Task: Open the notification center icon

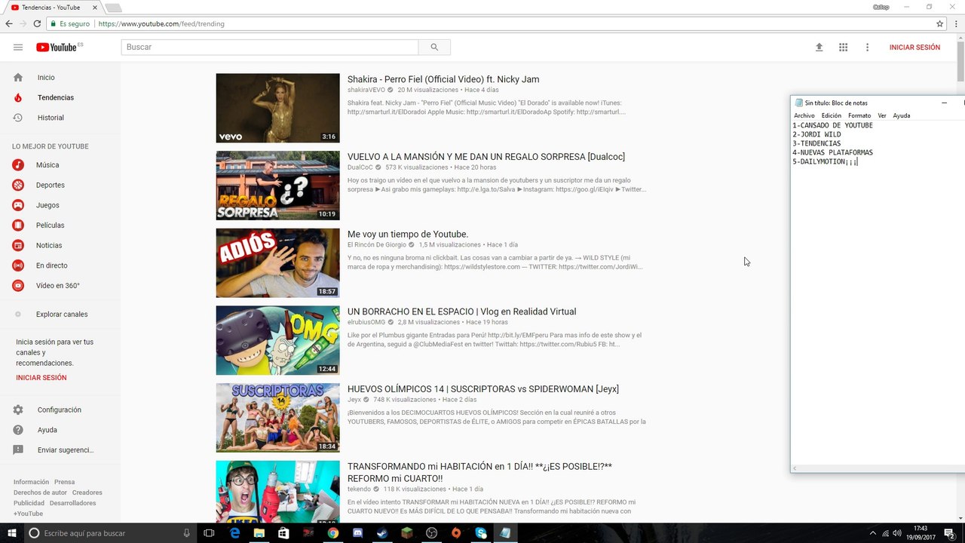Action: [950, 533]
